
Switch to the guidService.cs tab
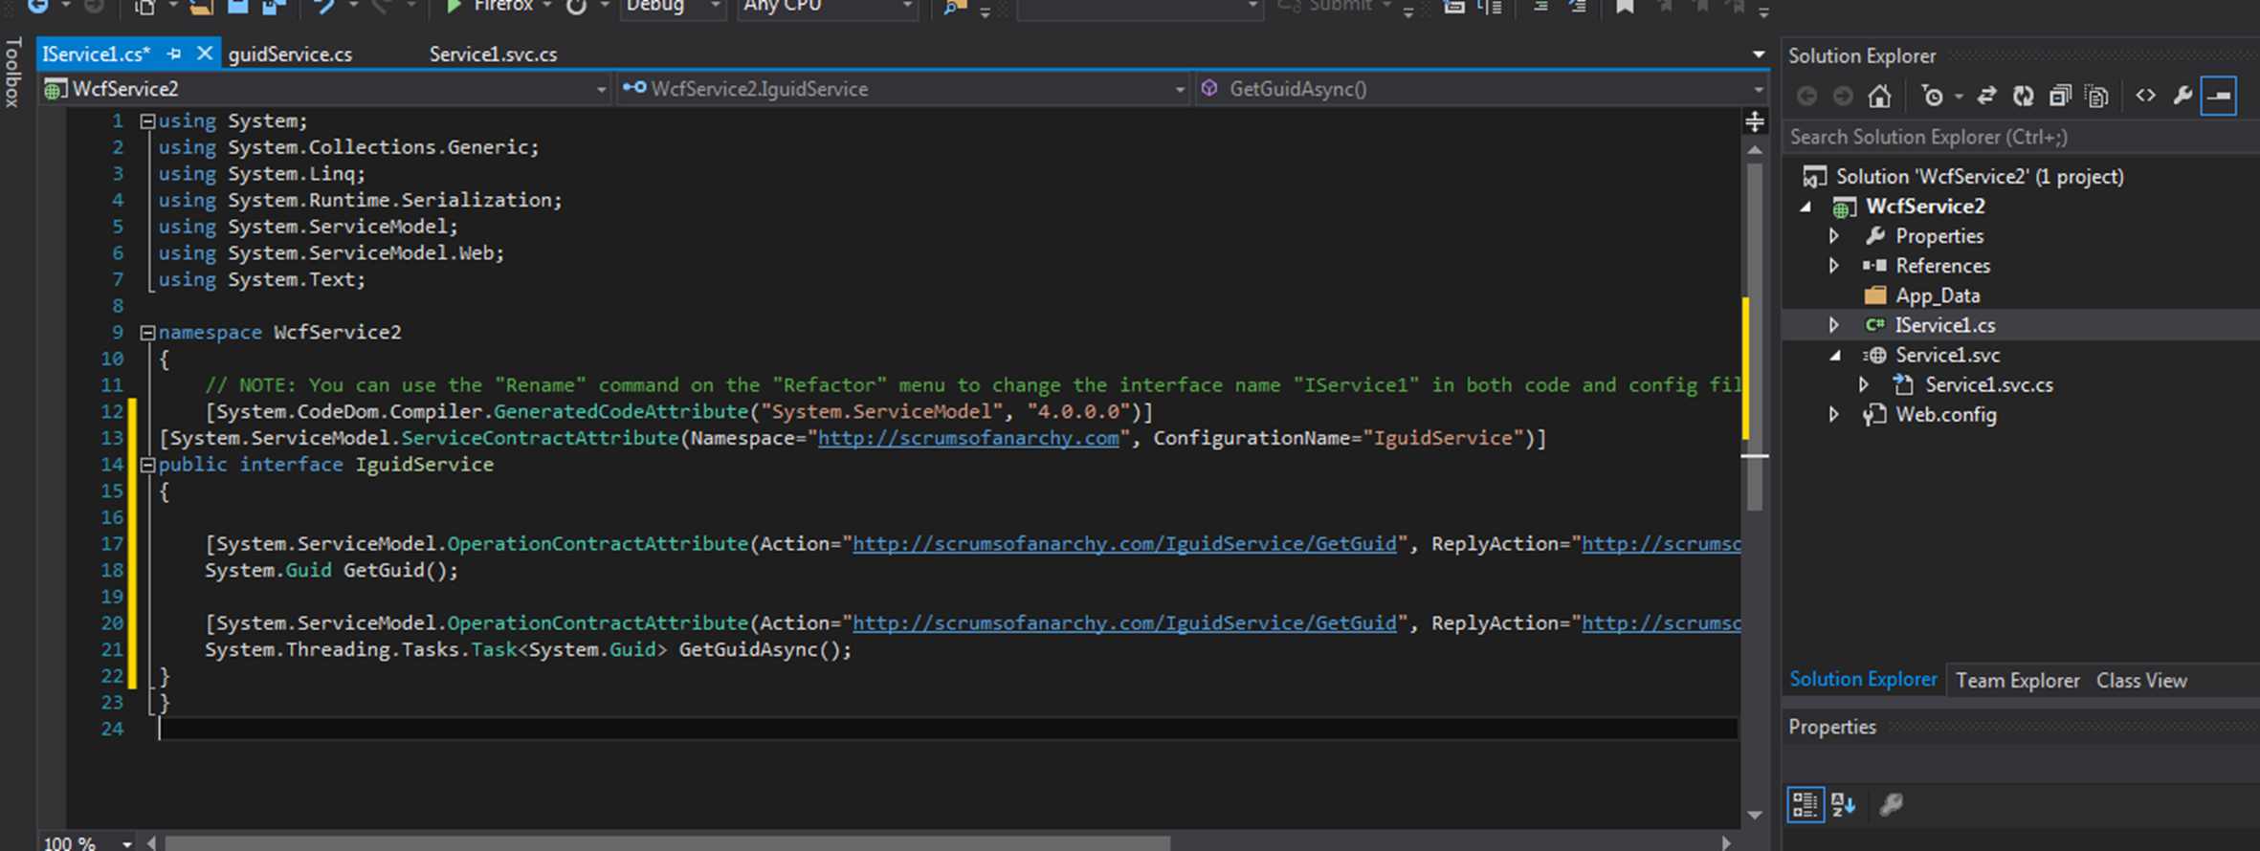(290, 55)
